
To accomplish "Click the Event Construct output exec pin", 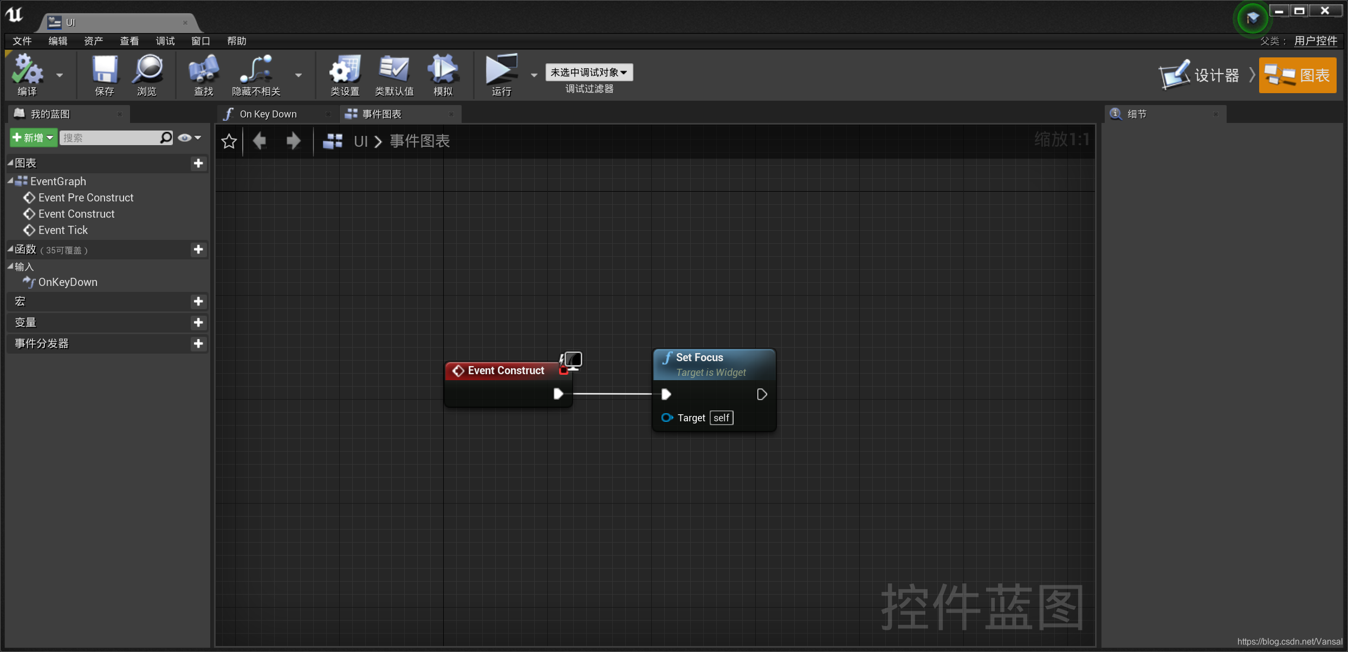I will (558, 394).
